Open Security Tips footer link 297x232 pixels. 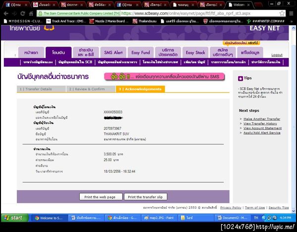(x=279, y=208)
